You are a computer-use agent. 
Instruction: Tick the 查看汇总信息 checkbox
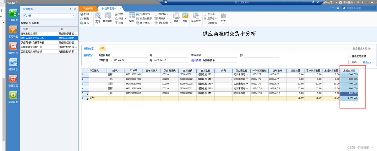pyautogui.click(x=350, y=56)
